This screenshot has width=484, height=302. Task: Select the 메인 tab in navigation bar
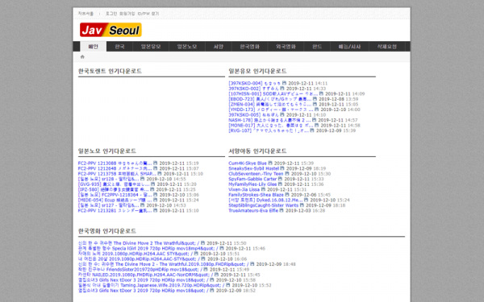[94, 47]
